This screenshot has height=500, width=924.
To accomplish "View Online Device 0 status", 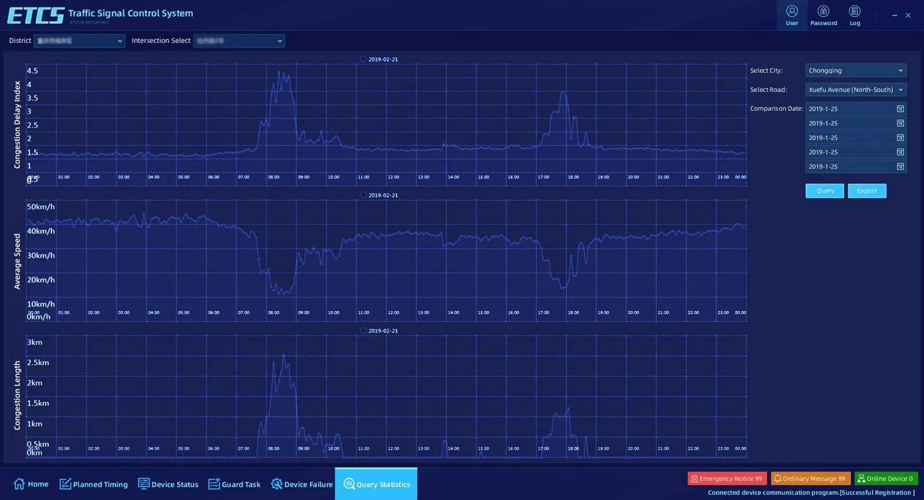I will pyautogui.click(x=886, y=479).
